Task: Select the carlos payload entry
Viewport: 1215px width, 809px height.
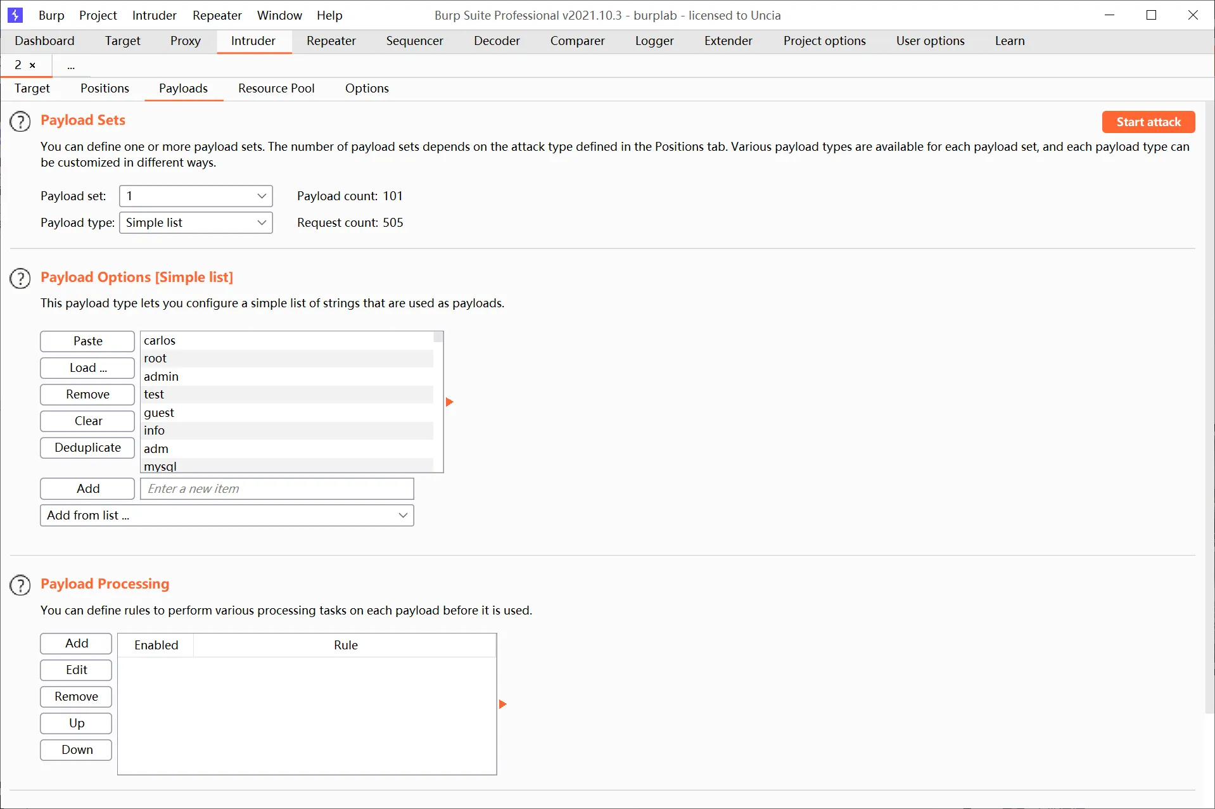Action: point(287,340)
